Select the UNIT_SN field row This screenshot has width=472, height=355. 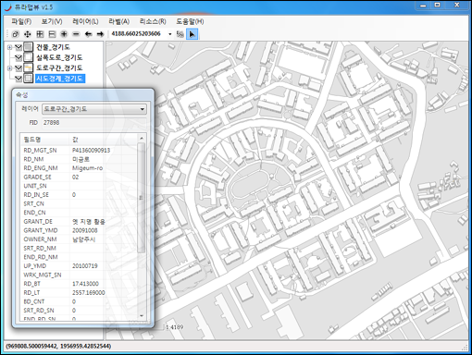79,186
